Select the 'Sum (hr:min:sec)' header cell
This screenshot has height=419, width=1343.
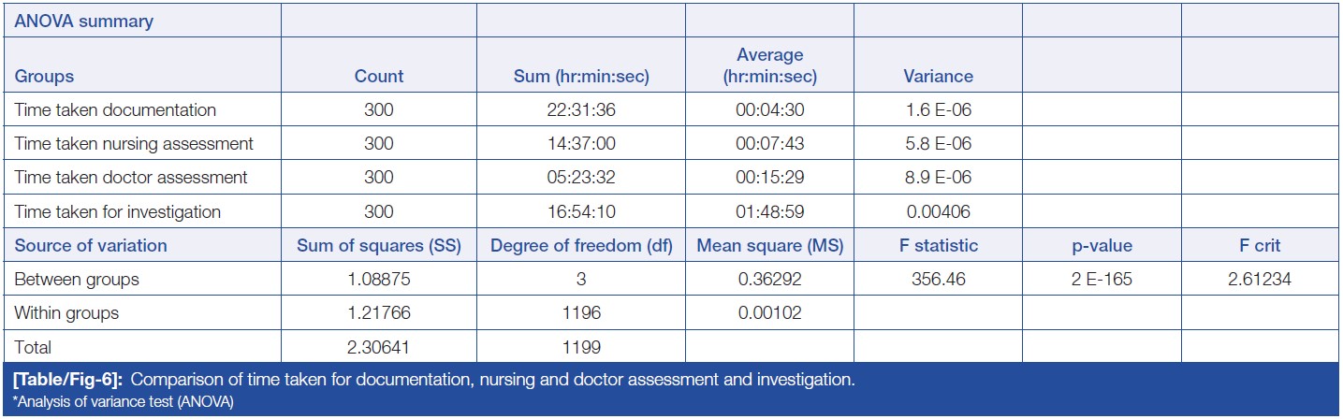(x=580, y=77)
